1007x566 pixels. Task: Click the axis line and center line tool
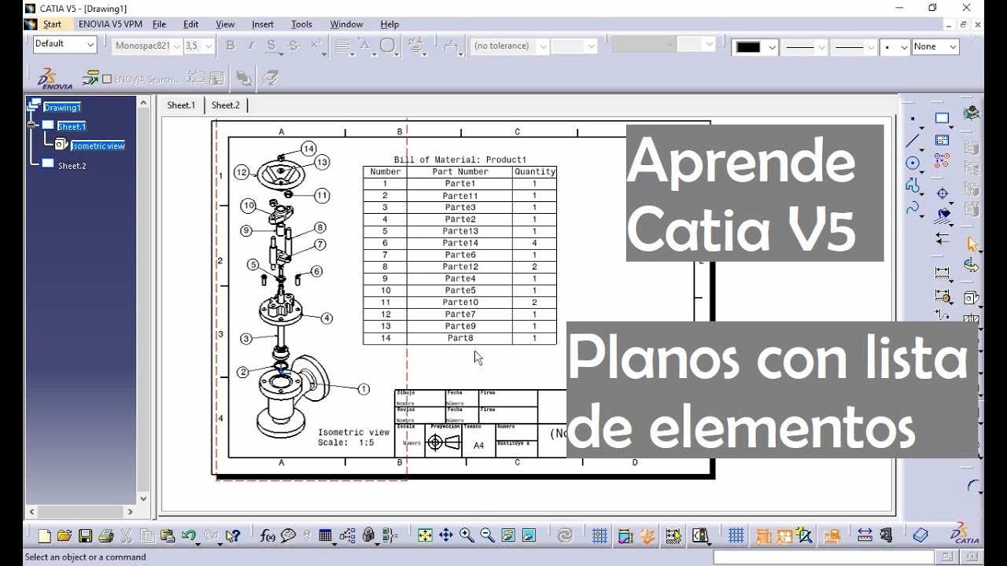coord(942,193)
